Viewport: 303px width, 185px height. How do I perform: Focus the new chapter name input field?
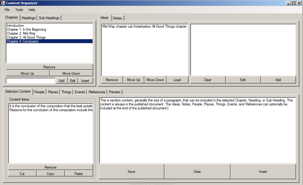click(x=31, y=81)
